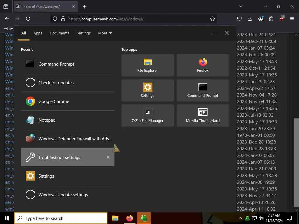Open the green people app on taskbar
This screenshot has width=299, height=224.
(144, 218)
